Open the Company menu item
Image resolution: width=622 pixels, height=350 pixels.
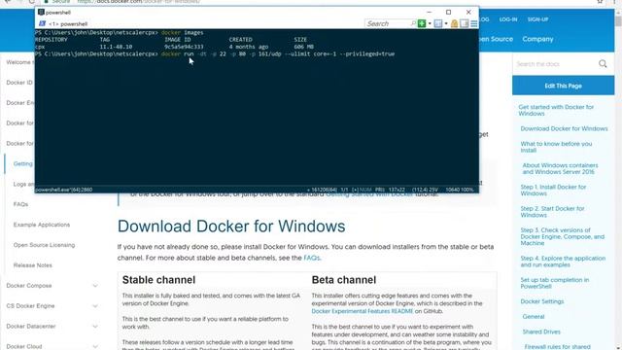(537, 39)
